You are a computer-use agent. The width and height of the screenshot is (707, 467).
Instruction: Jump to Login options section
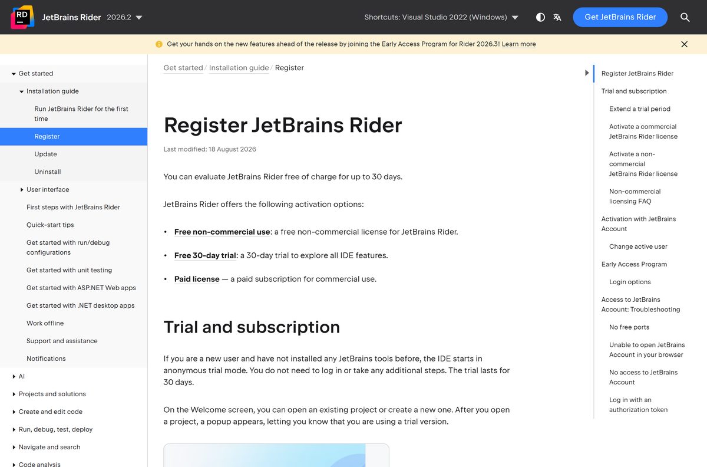click(x=630, y=282)
